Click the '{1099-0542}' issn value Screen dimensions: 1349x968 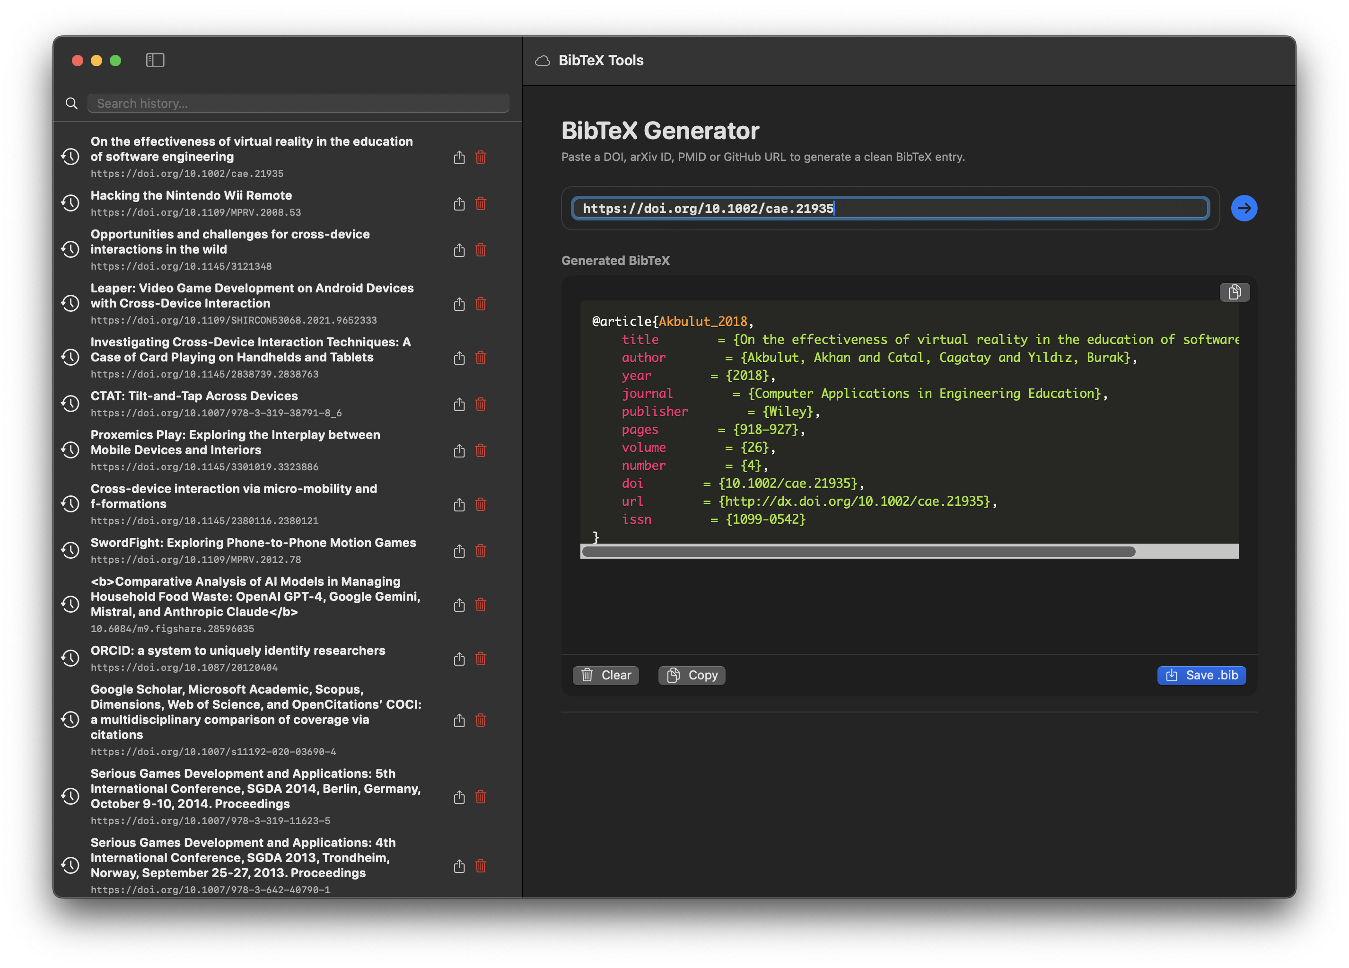(765, 519)
